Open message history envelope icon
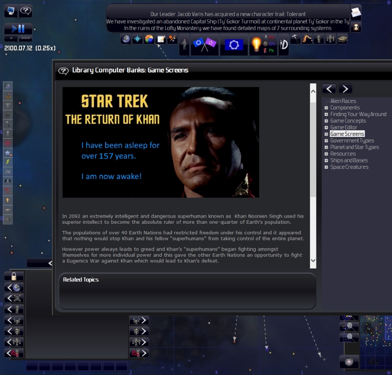This screenshot has height=375, width=392. click(356, 12)
